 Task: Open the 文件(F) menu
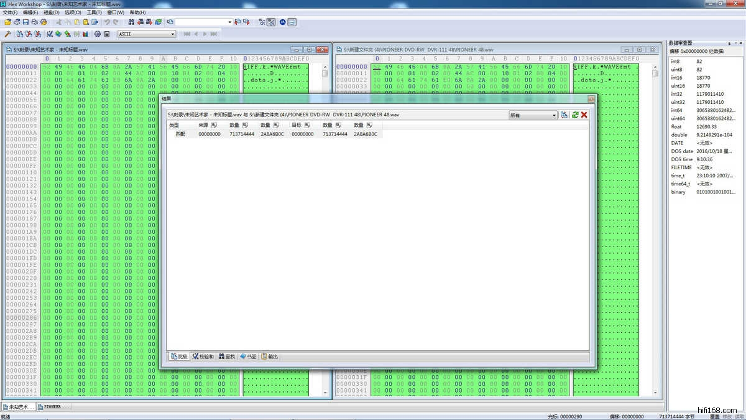click(x=11, y=12)
